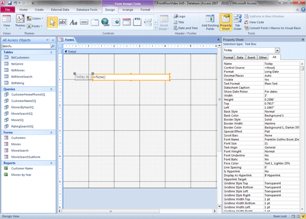Screen dimensions: 306x219
Task: Toggle the Select arrow tool in Controls
Action: [x=52, y=22]
